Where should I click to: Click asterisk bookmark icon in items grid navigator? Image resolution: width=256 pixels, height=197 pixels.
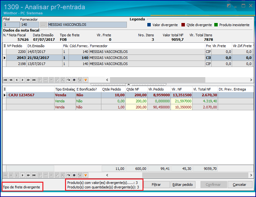(x=74, y=175)
